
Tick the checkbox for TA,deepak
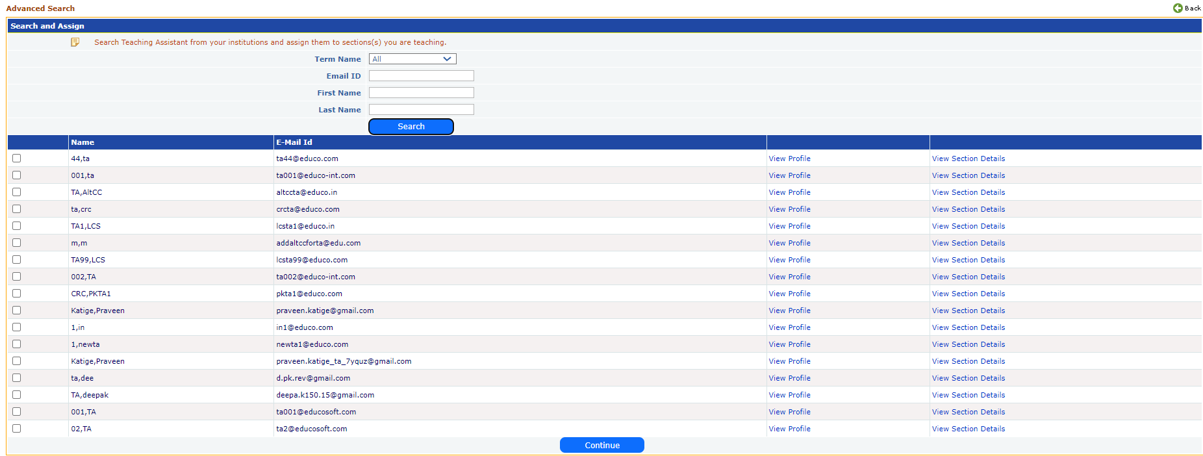click(17, 395)
